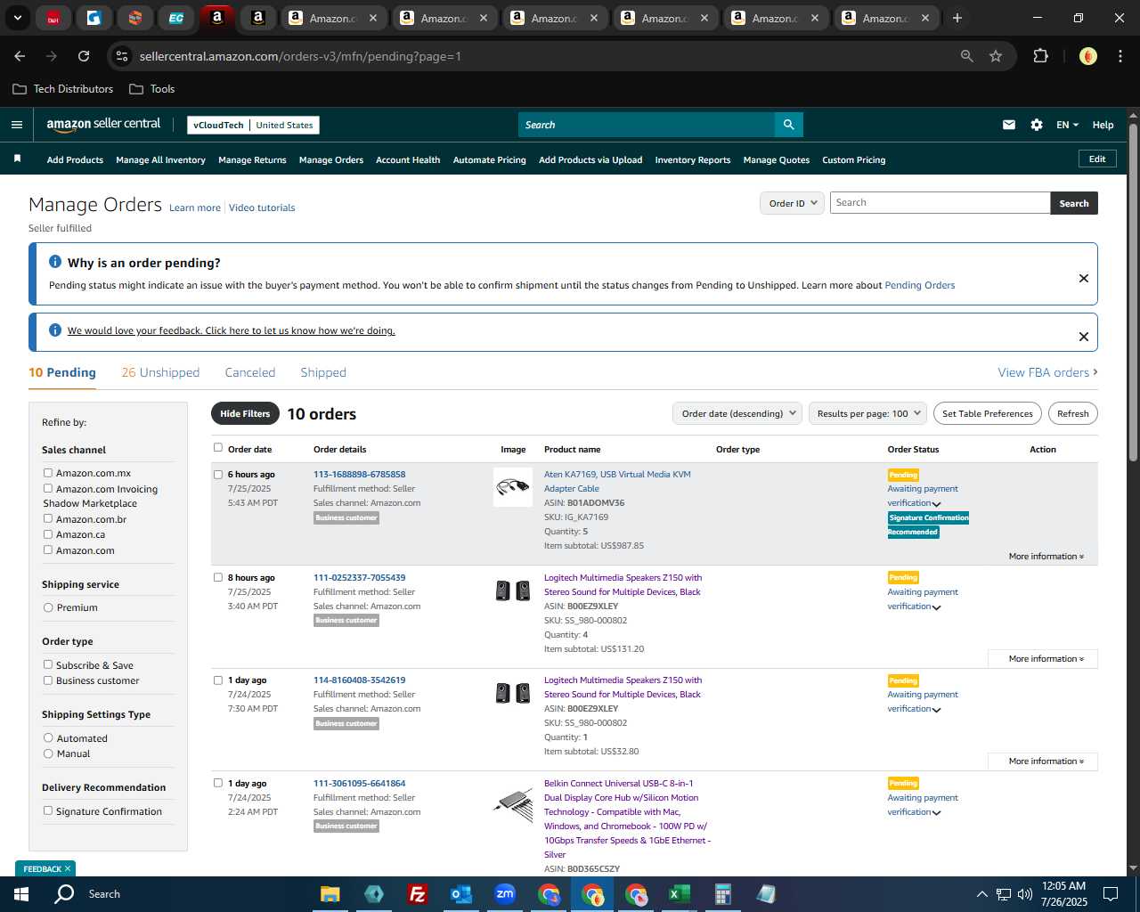Open the browser zoom magnifier icon

tap(966, 56)
